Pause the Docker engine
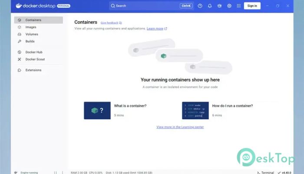 pos(56,172)
